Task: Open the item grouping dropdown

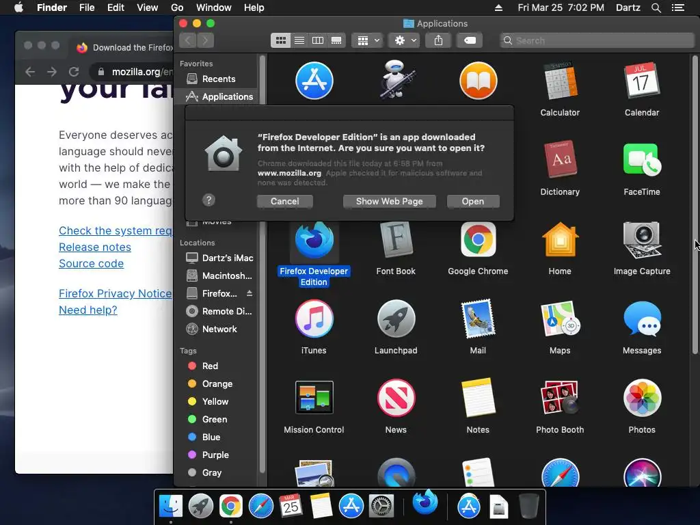Action: (x=368, y=40)
